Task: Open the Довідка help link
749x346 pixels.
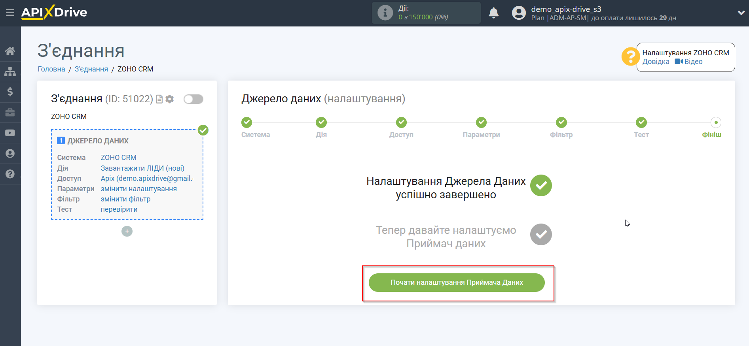Action: [x=656, y=62]
